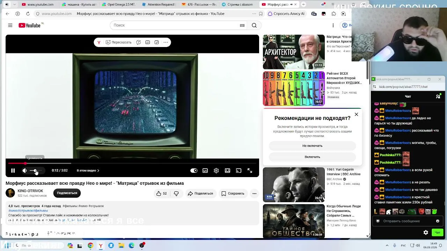The width and height of the screenshot is (447, 251).
Task: Cast video to a TV
Action: [239, 170]
